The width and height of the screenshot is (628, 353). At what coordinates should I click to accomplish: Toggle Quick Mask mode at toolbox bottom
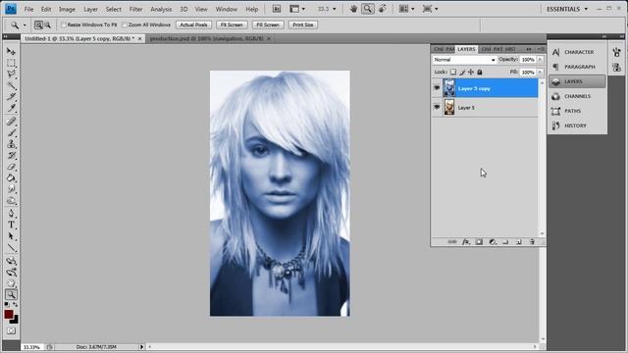point(11,331)
